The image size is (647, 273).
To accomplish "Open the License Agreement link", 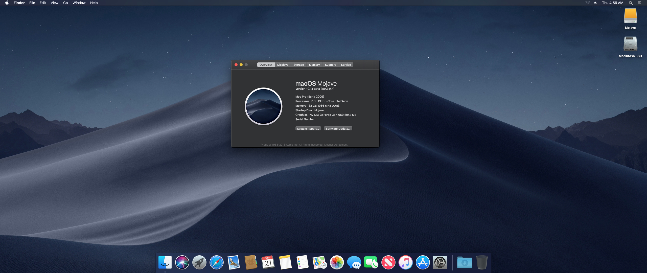I will click(336, 145).
